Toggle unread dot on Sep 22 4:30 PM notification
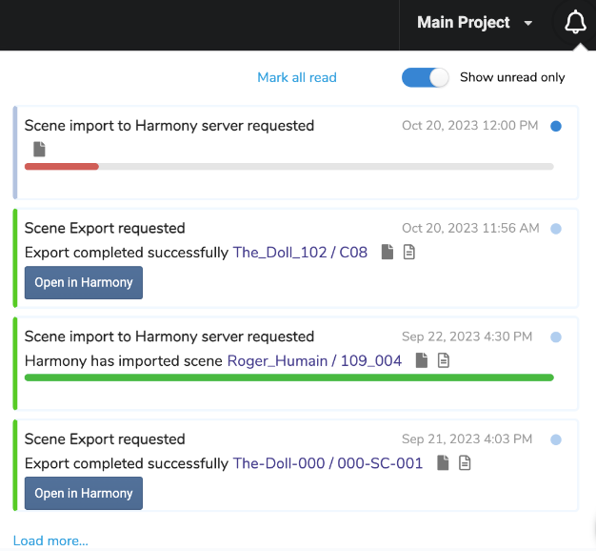Image resolution: width=596 pixels, height=551 pixels. click(x=556, y=337)
